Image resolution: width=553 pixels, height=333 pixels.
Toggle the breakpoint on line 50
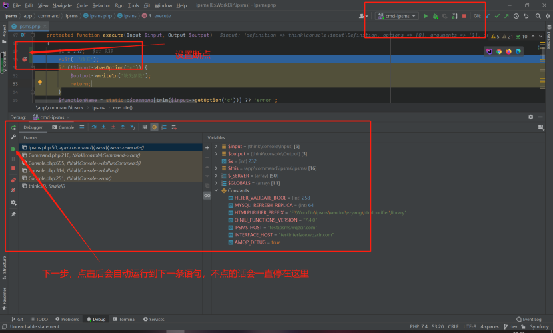click(24, 59)
